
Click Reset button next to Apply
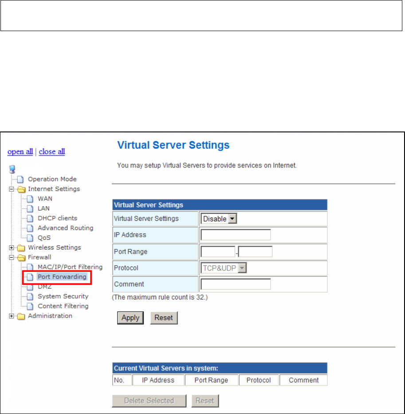click(164, 318)
